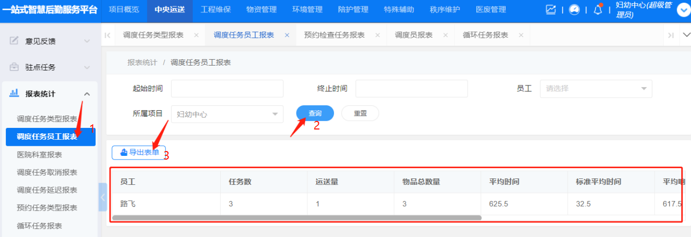Click the 员工 column header

pyautogui.click(x=166, y=182)
